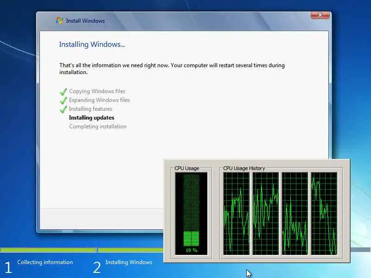Click the 'Installing Windows' stage label
This screenshot has height=278, width=371.
point(129,262)
